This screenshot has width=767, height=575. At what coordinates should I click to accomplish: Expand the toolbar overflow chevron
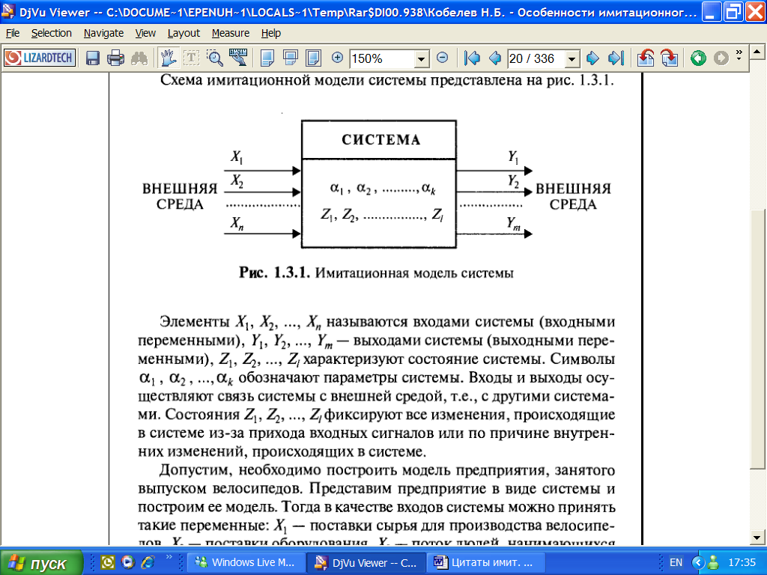(739, 54)
